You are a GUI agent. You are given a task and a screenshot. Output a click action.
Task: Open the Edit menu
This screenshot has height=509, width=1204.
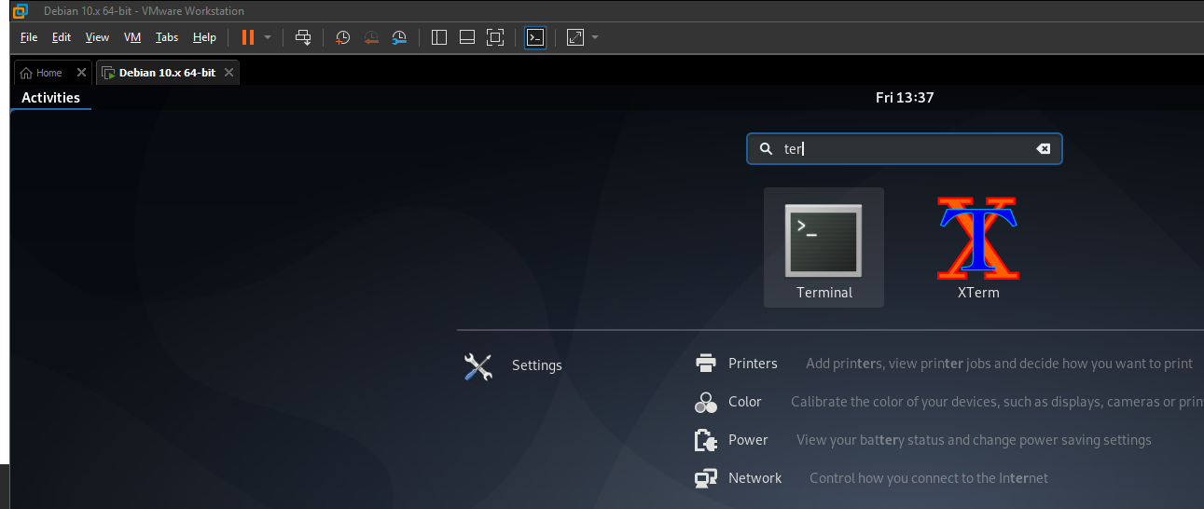pos(62,37)
